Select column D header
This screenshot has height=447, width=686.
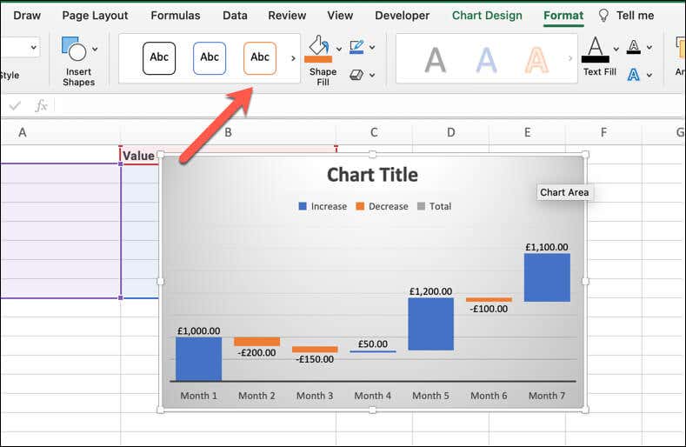(450, 132)
